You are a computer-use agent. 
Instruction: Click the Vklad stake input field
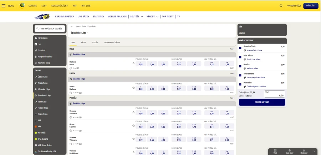click(x=275, y=94)
